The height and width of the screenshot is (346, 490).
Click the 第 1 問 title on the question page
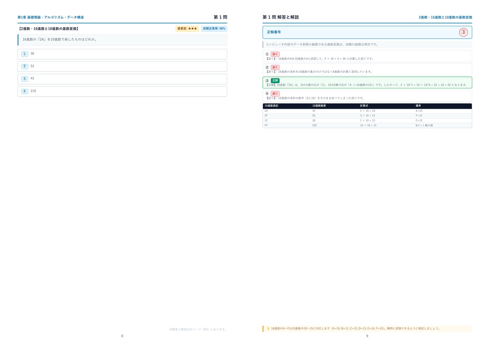click(220, 17)
